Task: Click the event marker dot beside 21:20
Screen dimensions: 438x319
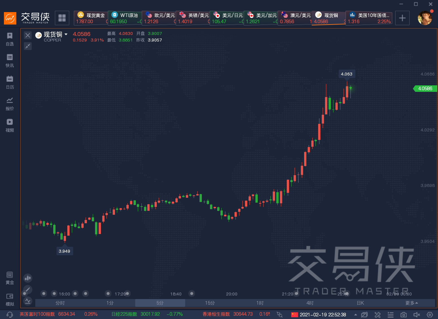Action: click(x=297, y=294)
